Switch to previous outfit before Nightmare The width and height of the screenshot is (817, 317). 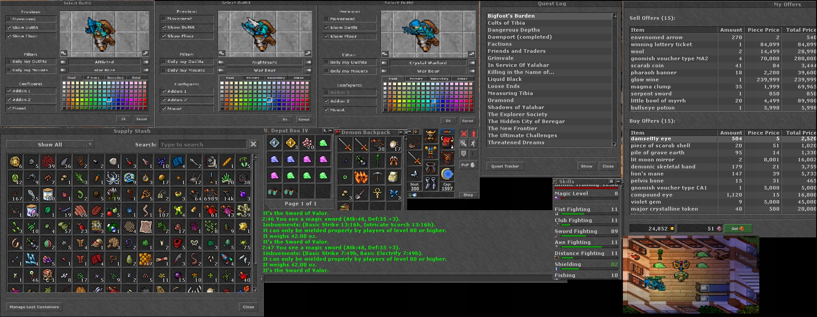[x=221, y=62]
